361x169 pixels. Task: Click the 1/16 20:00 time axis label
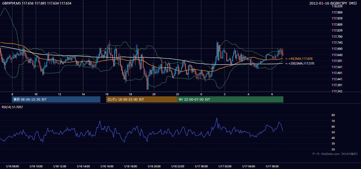point(154,166)
